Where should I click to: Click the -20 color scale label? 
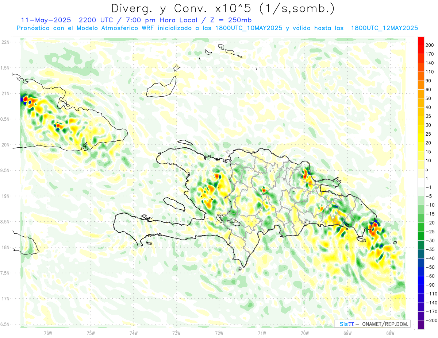(430, 223)
